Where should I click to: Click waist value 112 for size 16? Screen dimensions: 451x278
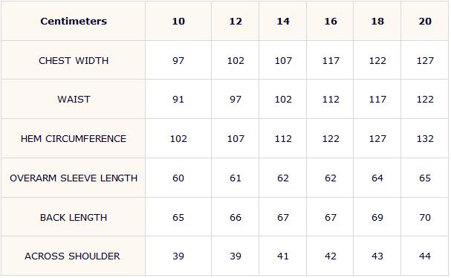331,100
